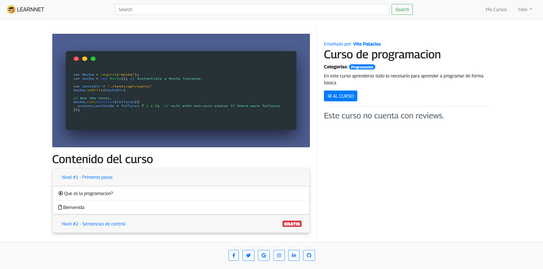Click the IR AL CURSO button
The image size is (543, 269).
point(340,96)
